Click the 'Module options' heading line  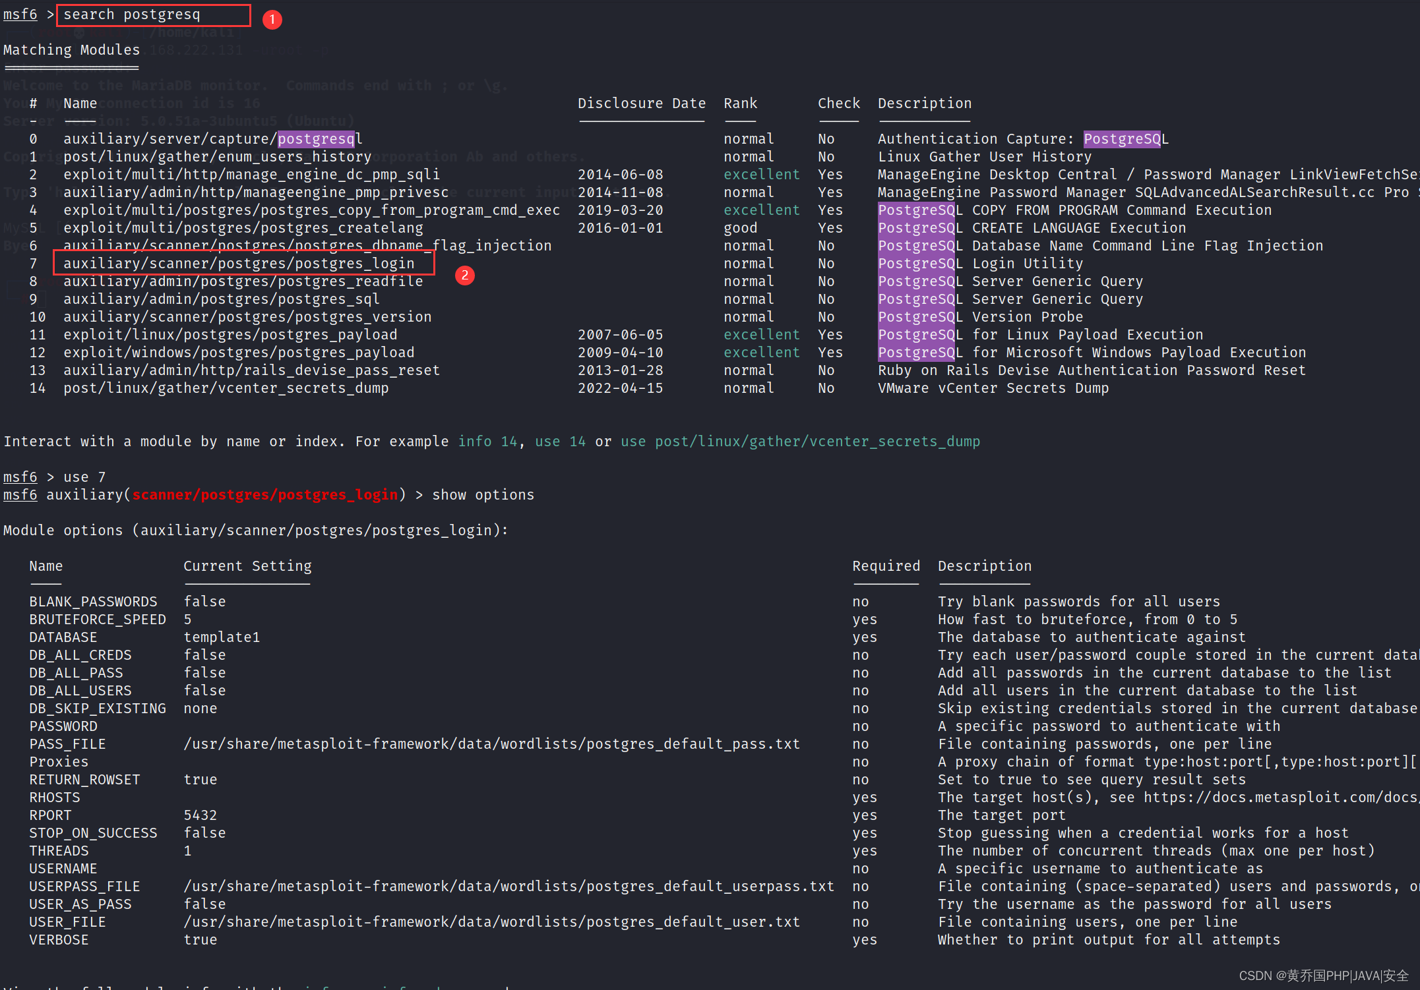point(256,531)
